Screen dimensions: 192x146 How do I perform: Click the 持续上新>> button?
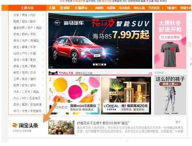point(170,84)
